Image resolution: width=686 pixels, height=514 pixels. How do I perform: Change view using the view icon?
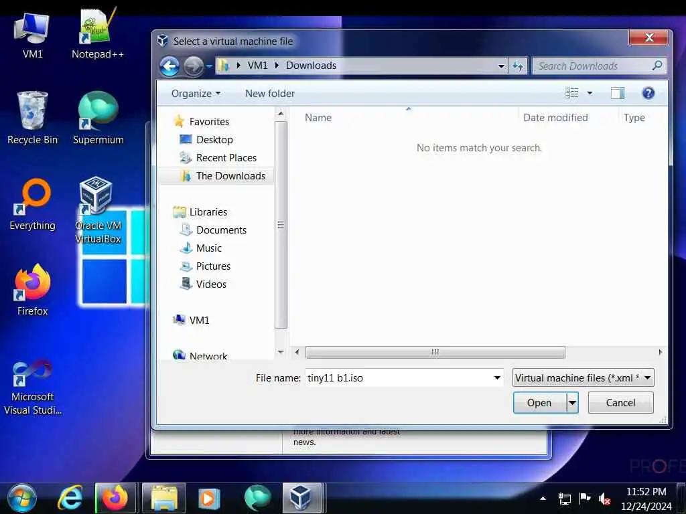click(x=572, y=92)
